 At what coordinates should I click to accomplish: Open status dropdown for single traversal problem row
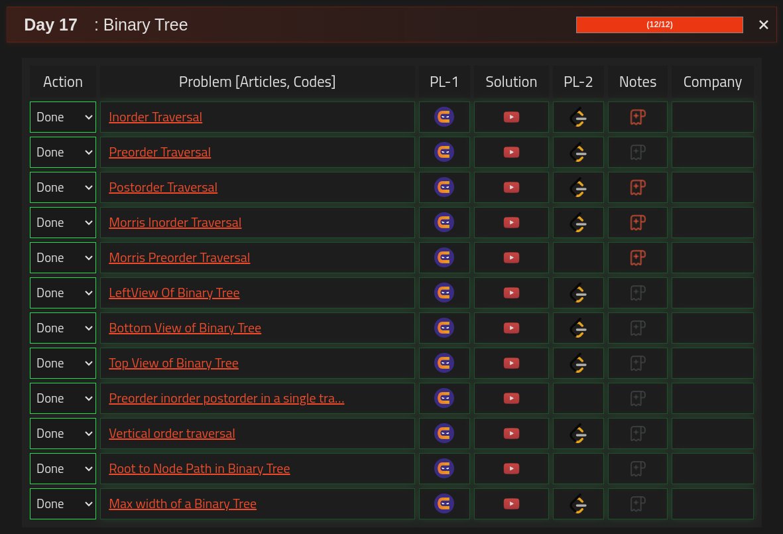coord(63,398)
